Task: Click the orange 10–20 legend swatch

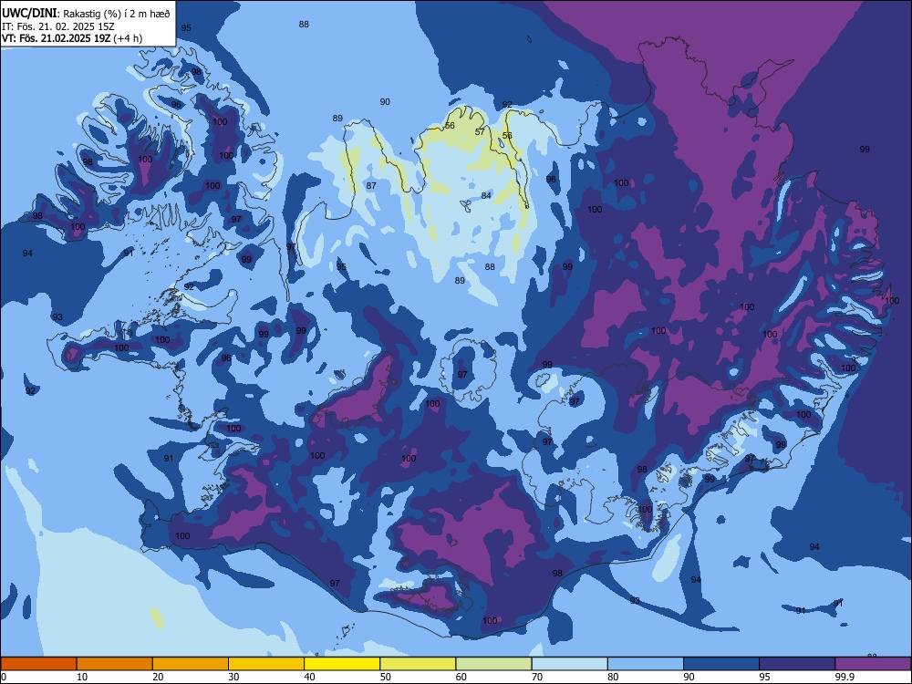Action: coord(115,664)
